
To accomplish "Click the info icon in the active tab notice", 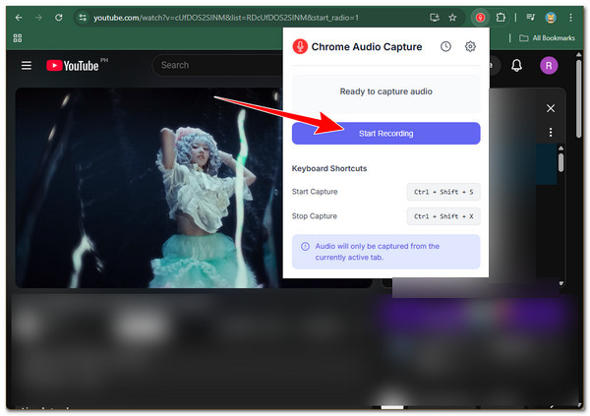I will click(x=305, y=247).
